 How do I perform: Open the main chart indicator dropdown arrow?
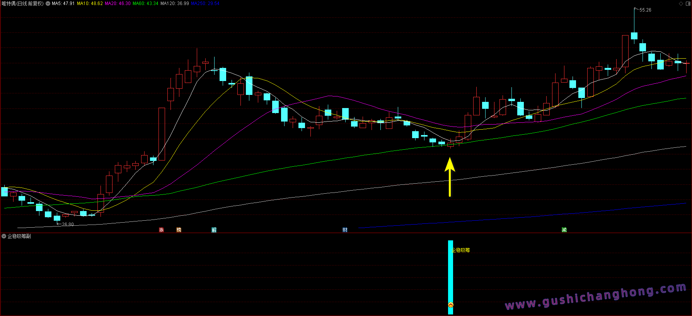click(x=48, y=3)
